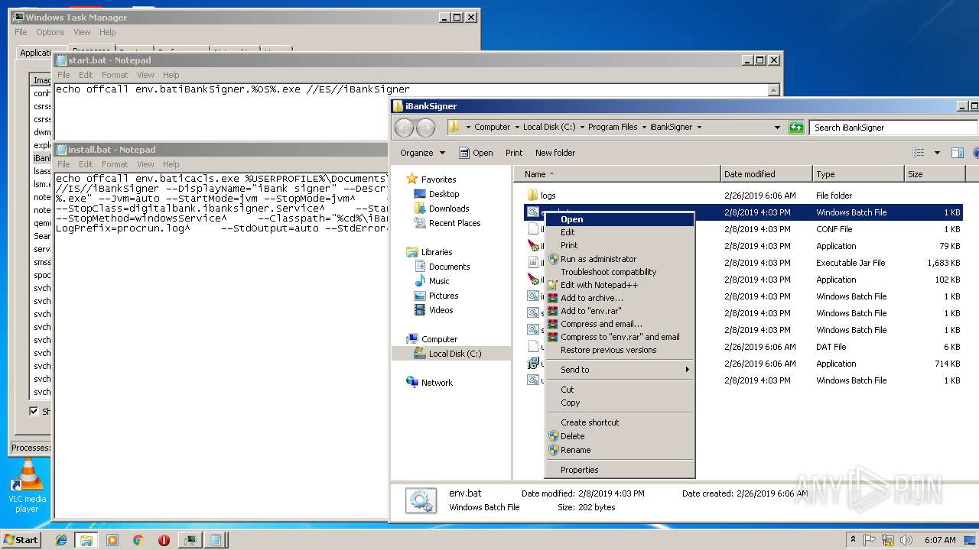Launch Chrome from the taskbar
The width and height of the screenshot is (979, 550).
coord(138,540)
